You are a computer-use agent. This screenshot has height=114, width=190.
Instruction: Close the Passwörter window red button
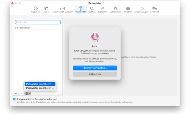tap(12, 3)
